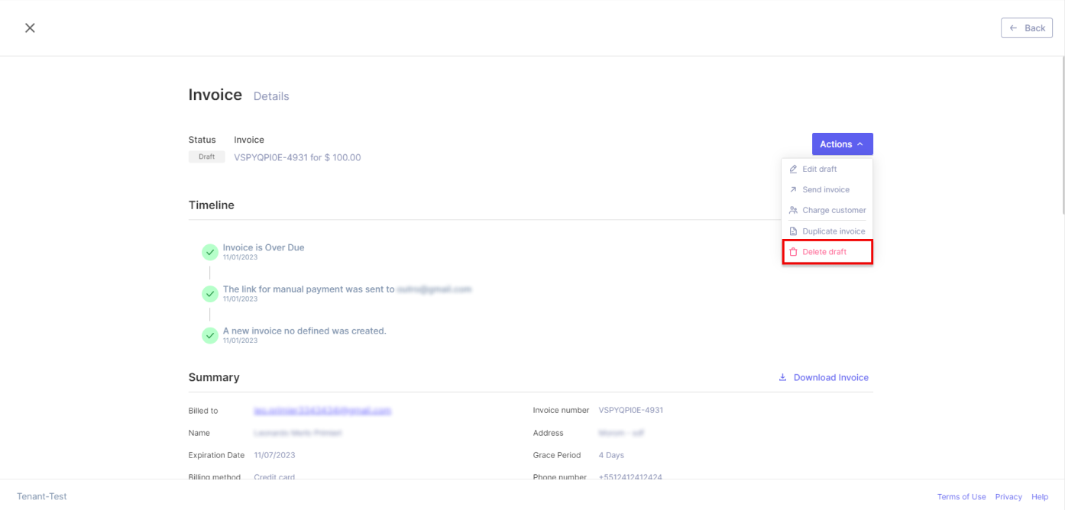Choose Send invoice in the Actions menu
The image size is (1065, 510).
point(827,189)
